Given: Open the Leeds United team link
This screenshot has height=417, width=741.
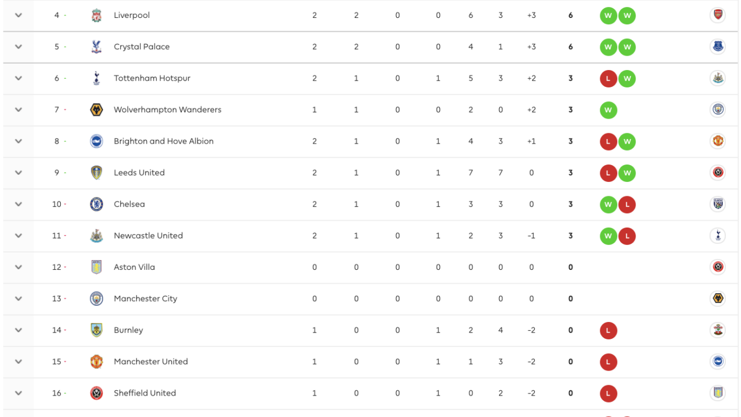Looking at the screenshot, I should (x=139, y=173).
